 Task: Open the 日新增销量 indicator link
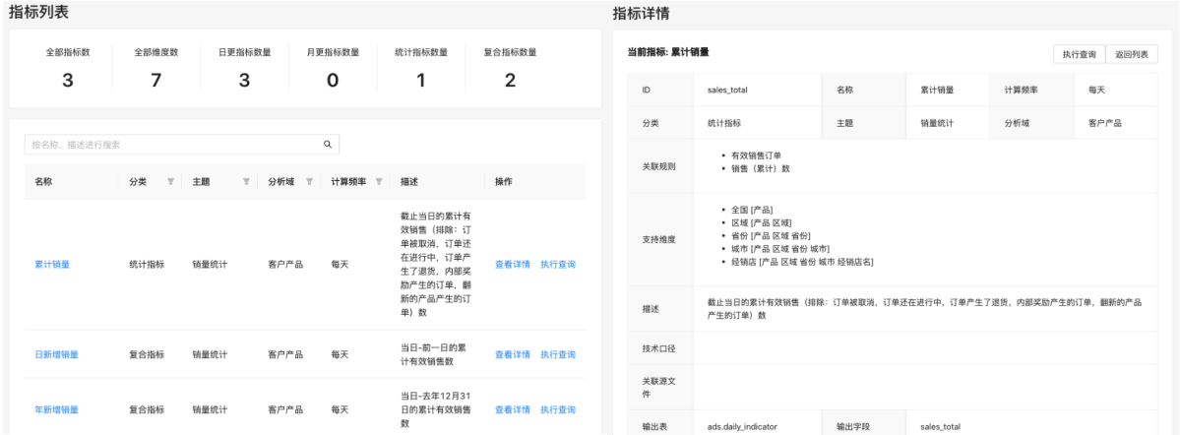tap(56, 354)
